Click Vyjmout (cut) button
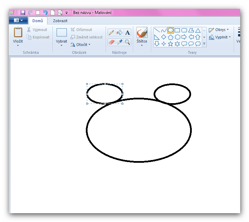 (37, 30)
